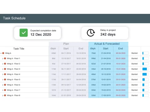150x112 pixels.
Task: Click actual start 21-07-2018 cell
Action: tap(106, 64)
